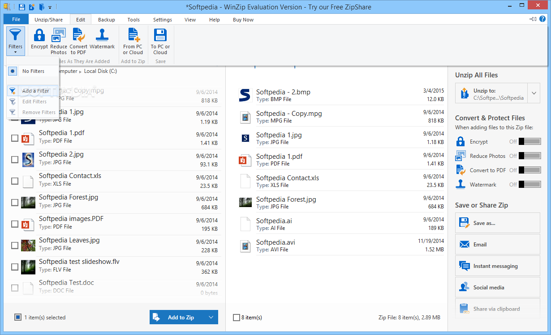
Task: Switch to the Backup tab
Action: click(107, 20)
